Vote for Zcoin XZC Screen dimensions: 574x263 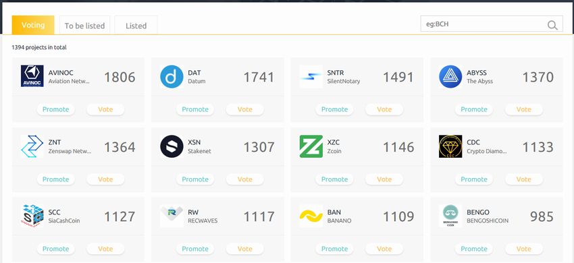coord(384,179)
